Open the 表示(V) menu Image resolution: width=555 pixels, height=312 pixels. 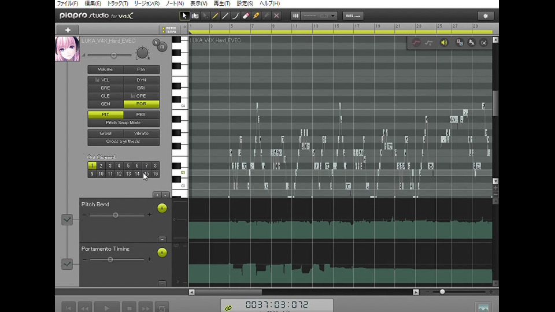click(198, 3)
